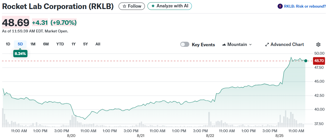Screen dimensions: 326x139
Task: Click the 8/25 date axis label
Action: [x=279, y=136]
